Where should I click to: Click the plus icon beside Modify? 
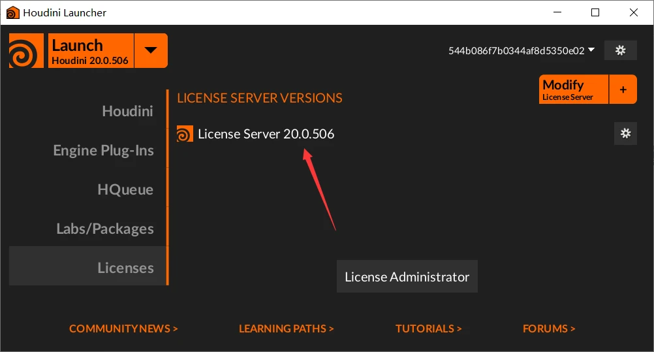pos(623,89)
